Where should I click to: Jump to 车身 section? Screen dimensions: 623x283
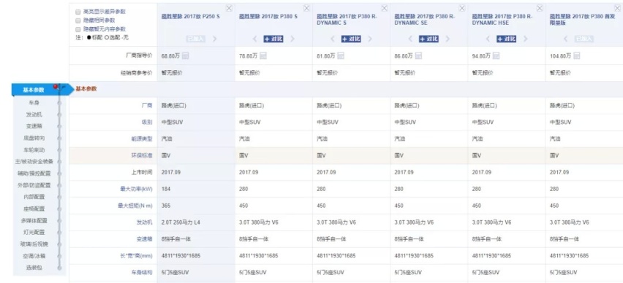point(34,103)
